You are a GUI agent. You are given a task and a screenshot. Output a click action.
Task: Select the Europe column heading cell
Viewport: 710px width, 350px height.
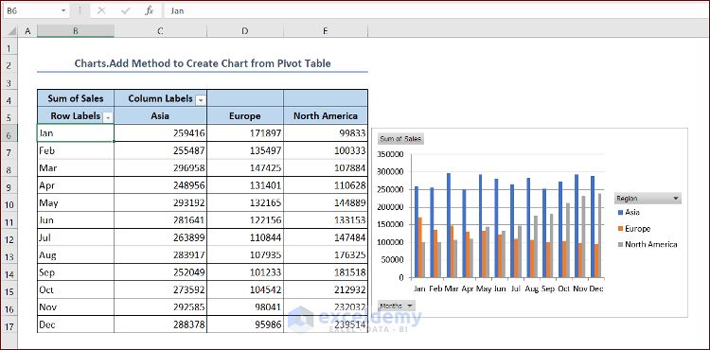tap(245, 115)
